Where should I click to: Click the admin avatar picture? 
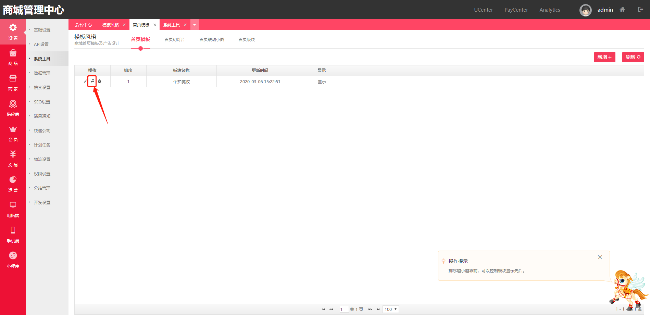coord(586,10)
